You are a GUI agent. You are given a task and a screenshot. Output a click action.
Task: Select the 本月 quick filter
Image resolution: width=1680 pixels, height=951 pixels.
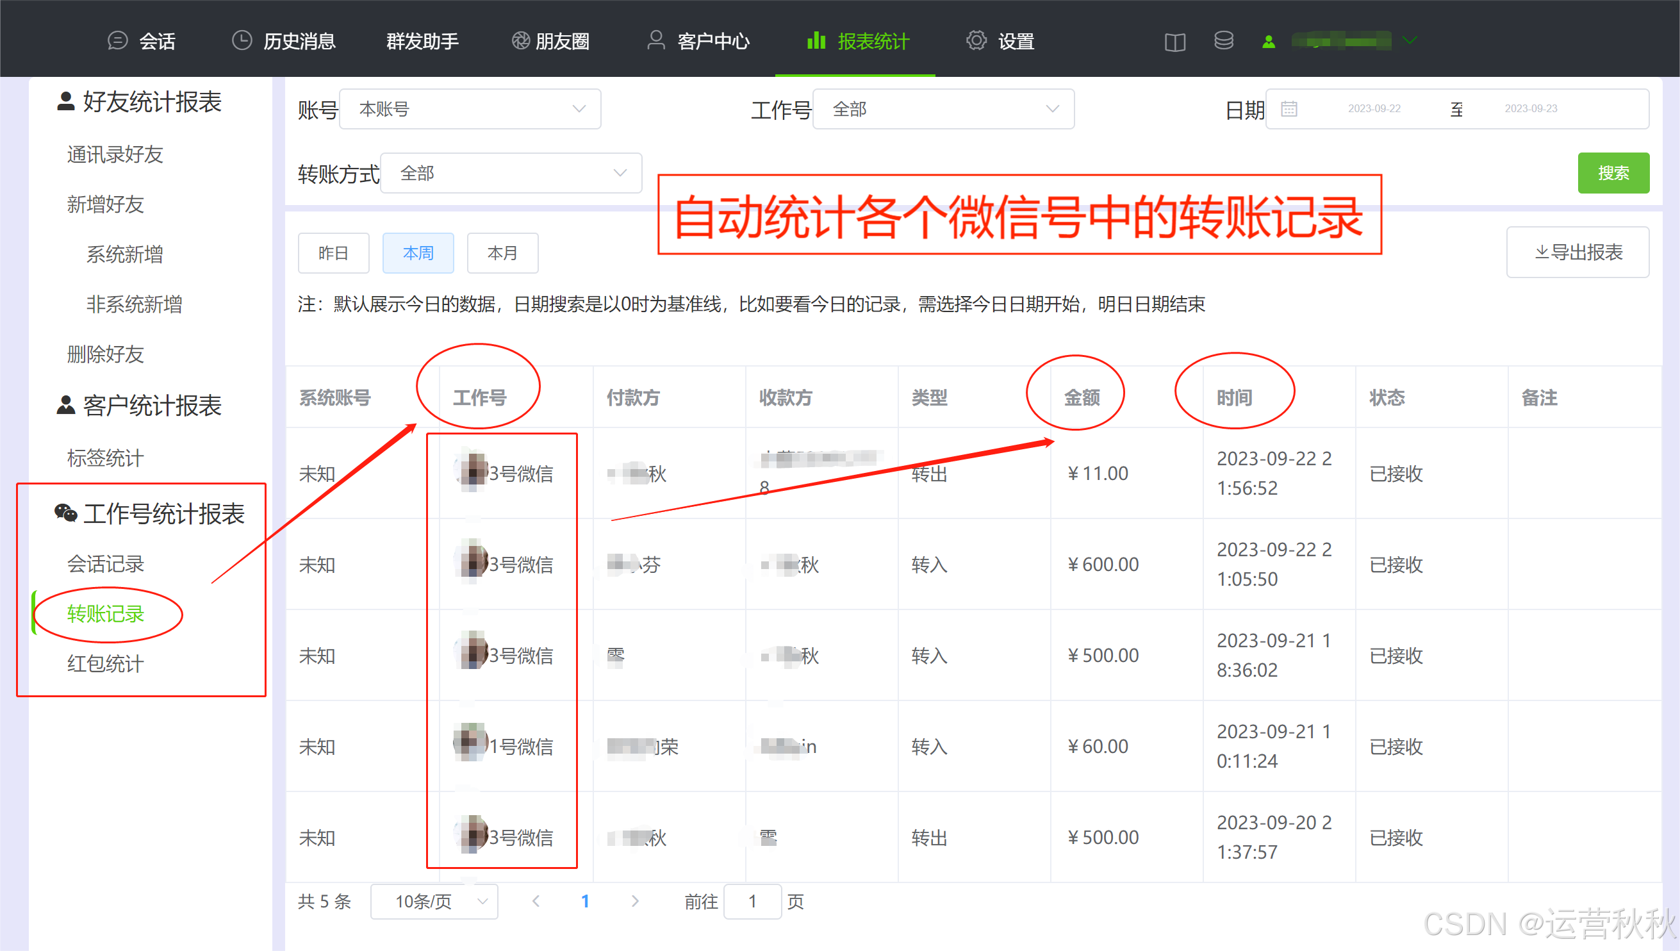click(x=502, y=252)
